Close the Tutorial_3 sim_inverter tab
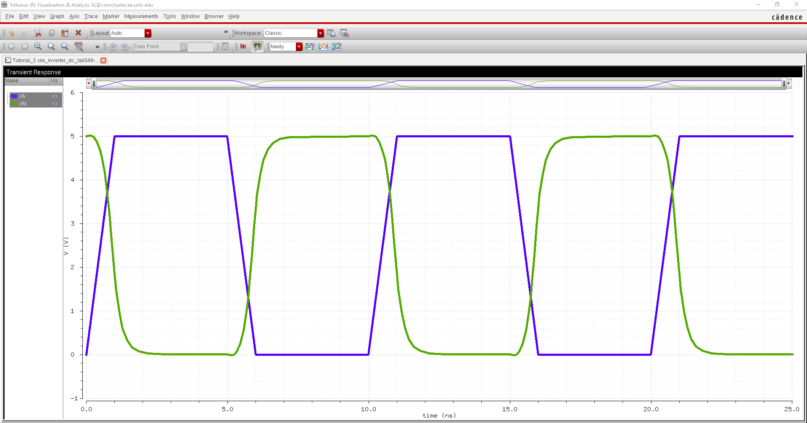This screenshot has height=423, width=807. (103, 60)
